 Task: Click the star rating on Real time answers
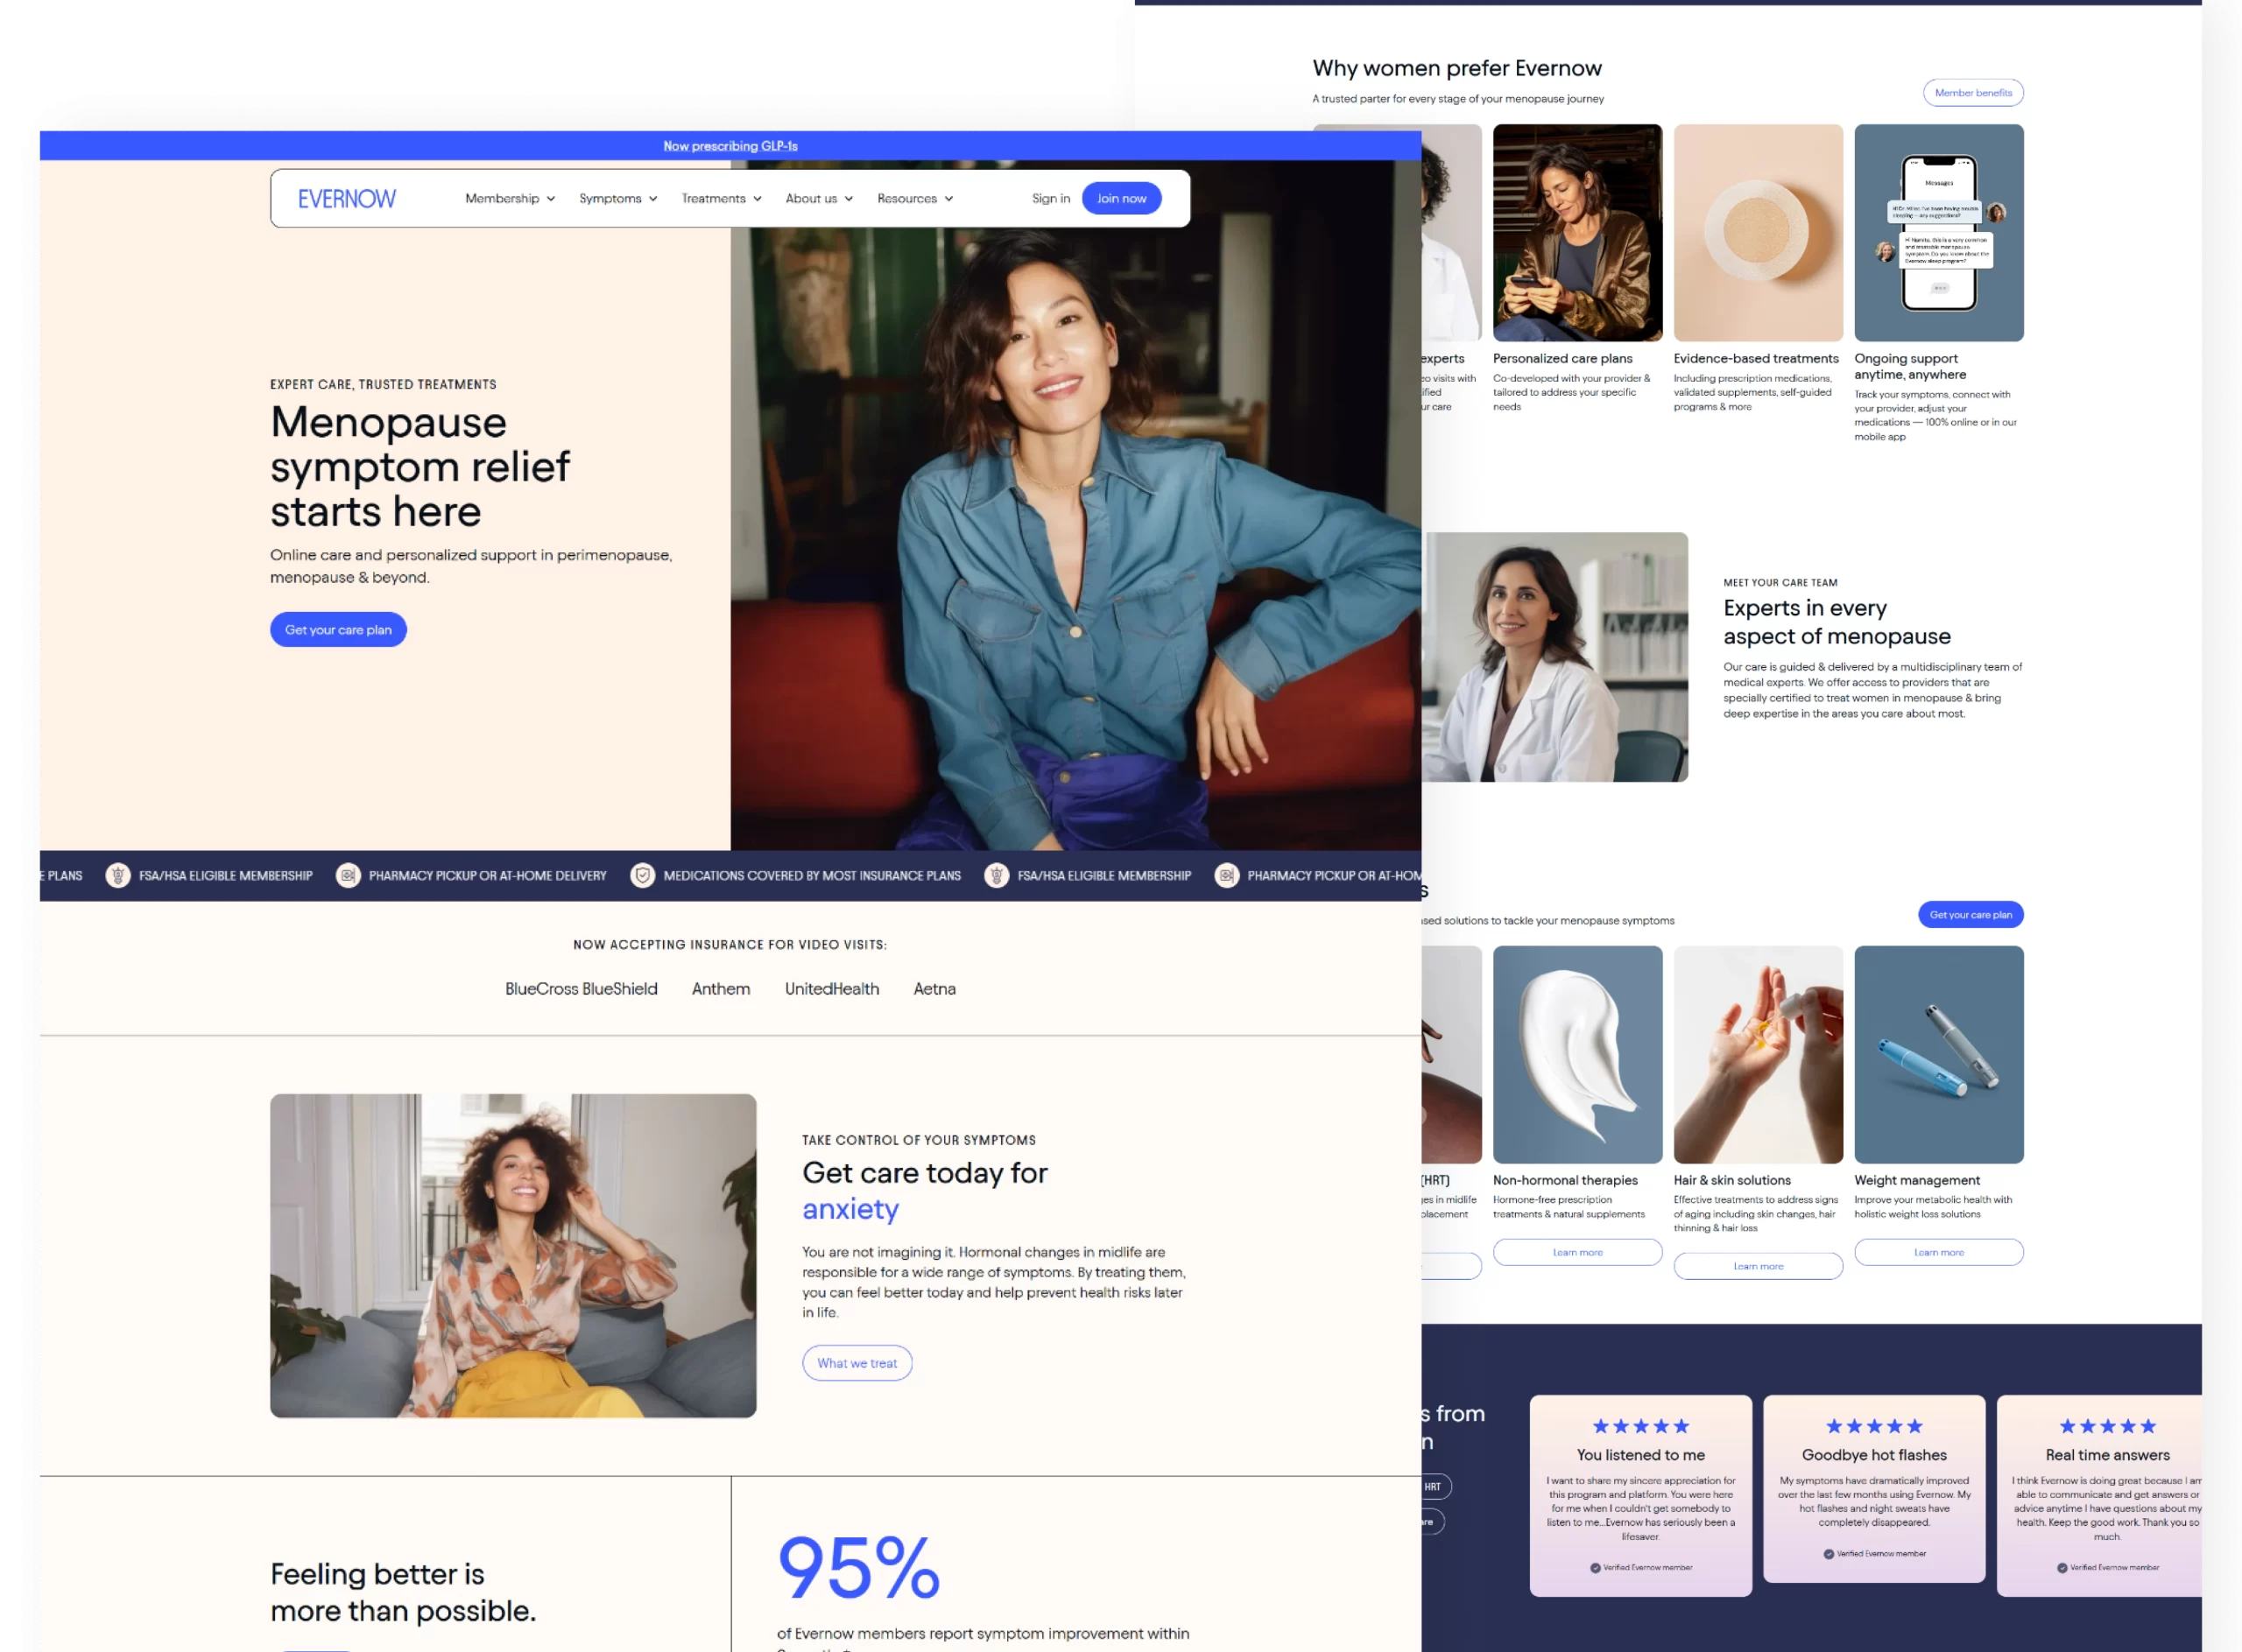(x=2107, y=1426)
